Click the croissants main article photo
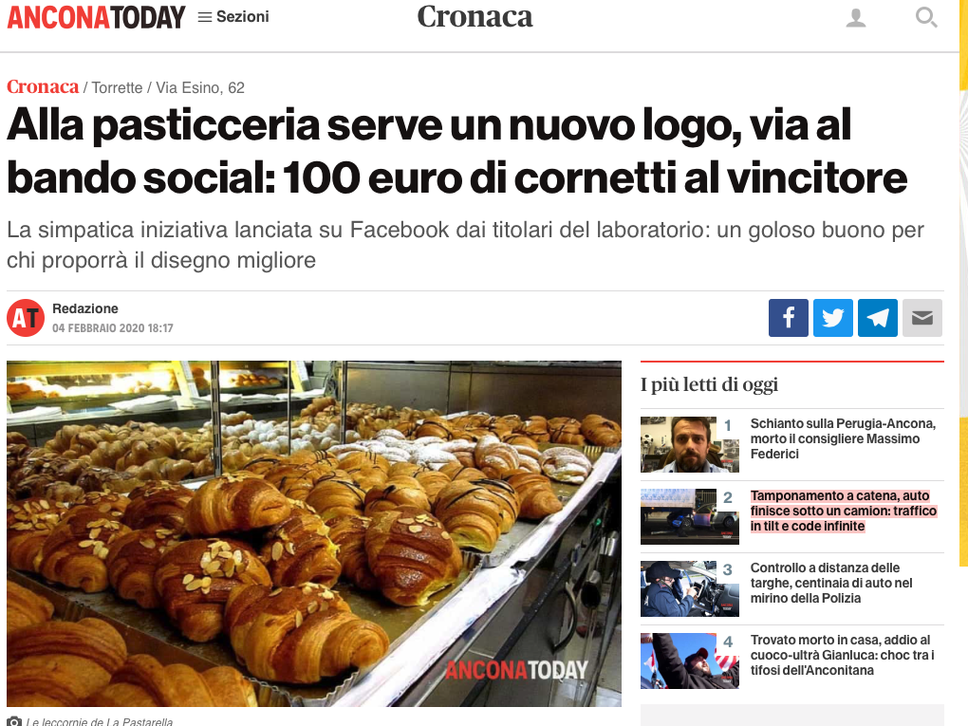968x726 pixels. (x=314, y=533)
